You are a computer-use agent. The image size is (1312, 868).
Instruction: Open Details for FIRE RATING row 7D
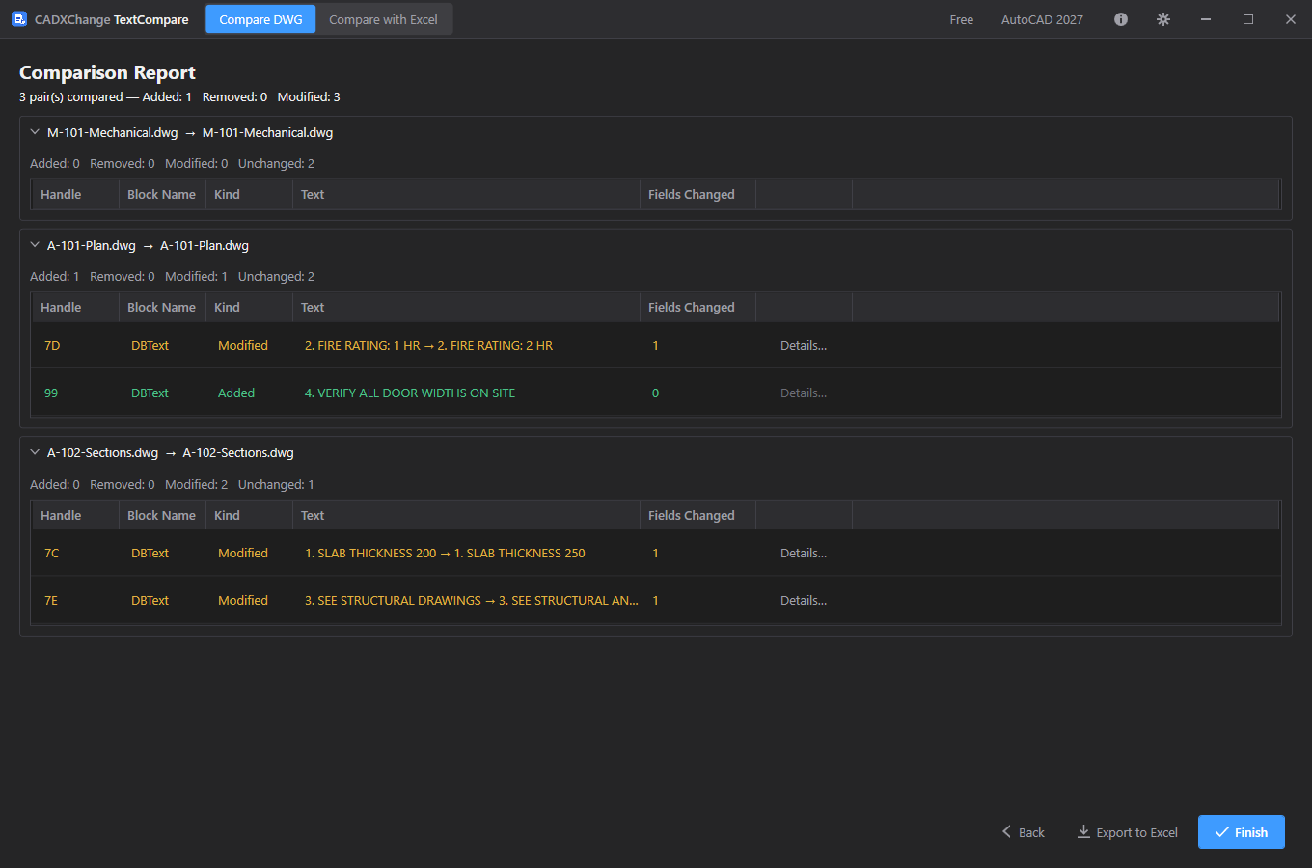(804, 345)
